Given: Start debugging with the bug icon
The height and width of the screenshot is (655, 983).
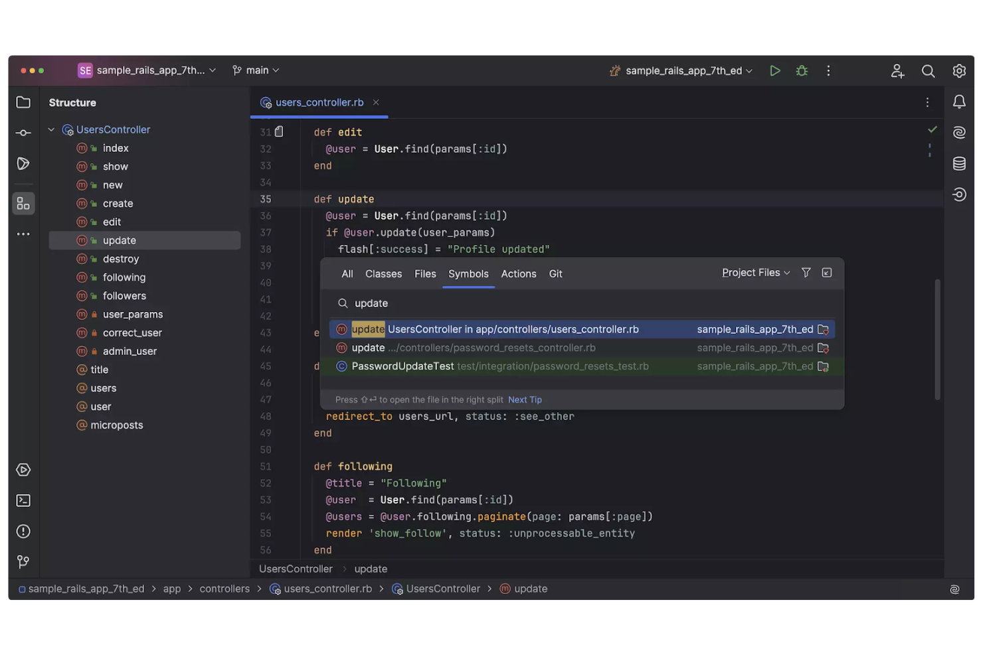Looking at the screenshot, I should pyautogui.click(x=802, y=70).
